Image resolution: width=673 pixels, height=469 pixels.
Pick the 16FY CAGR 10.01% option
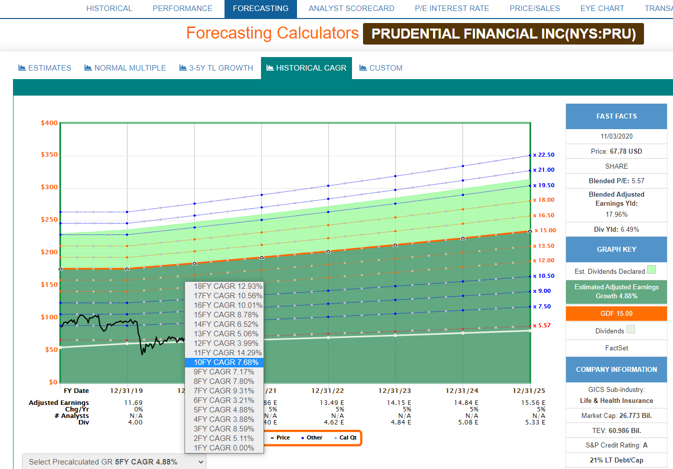coord(224,305)
